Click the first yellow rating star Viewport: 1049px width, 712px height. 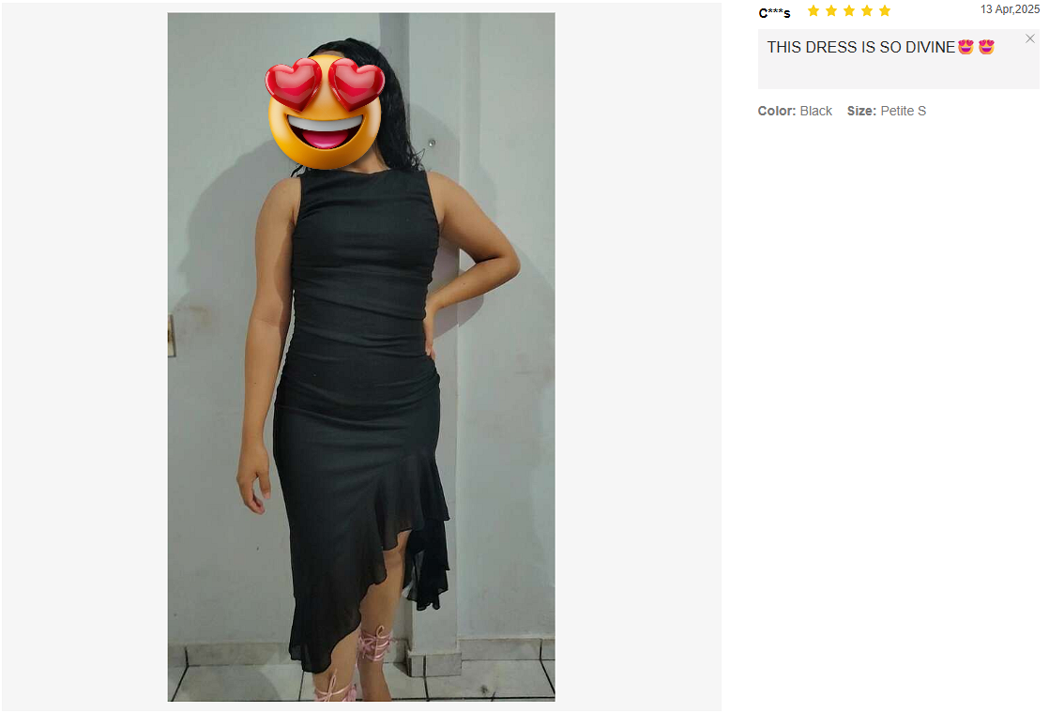(x=813, y=10)
